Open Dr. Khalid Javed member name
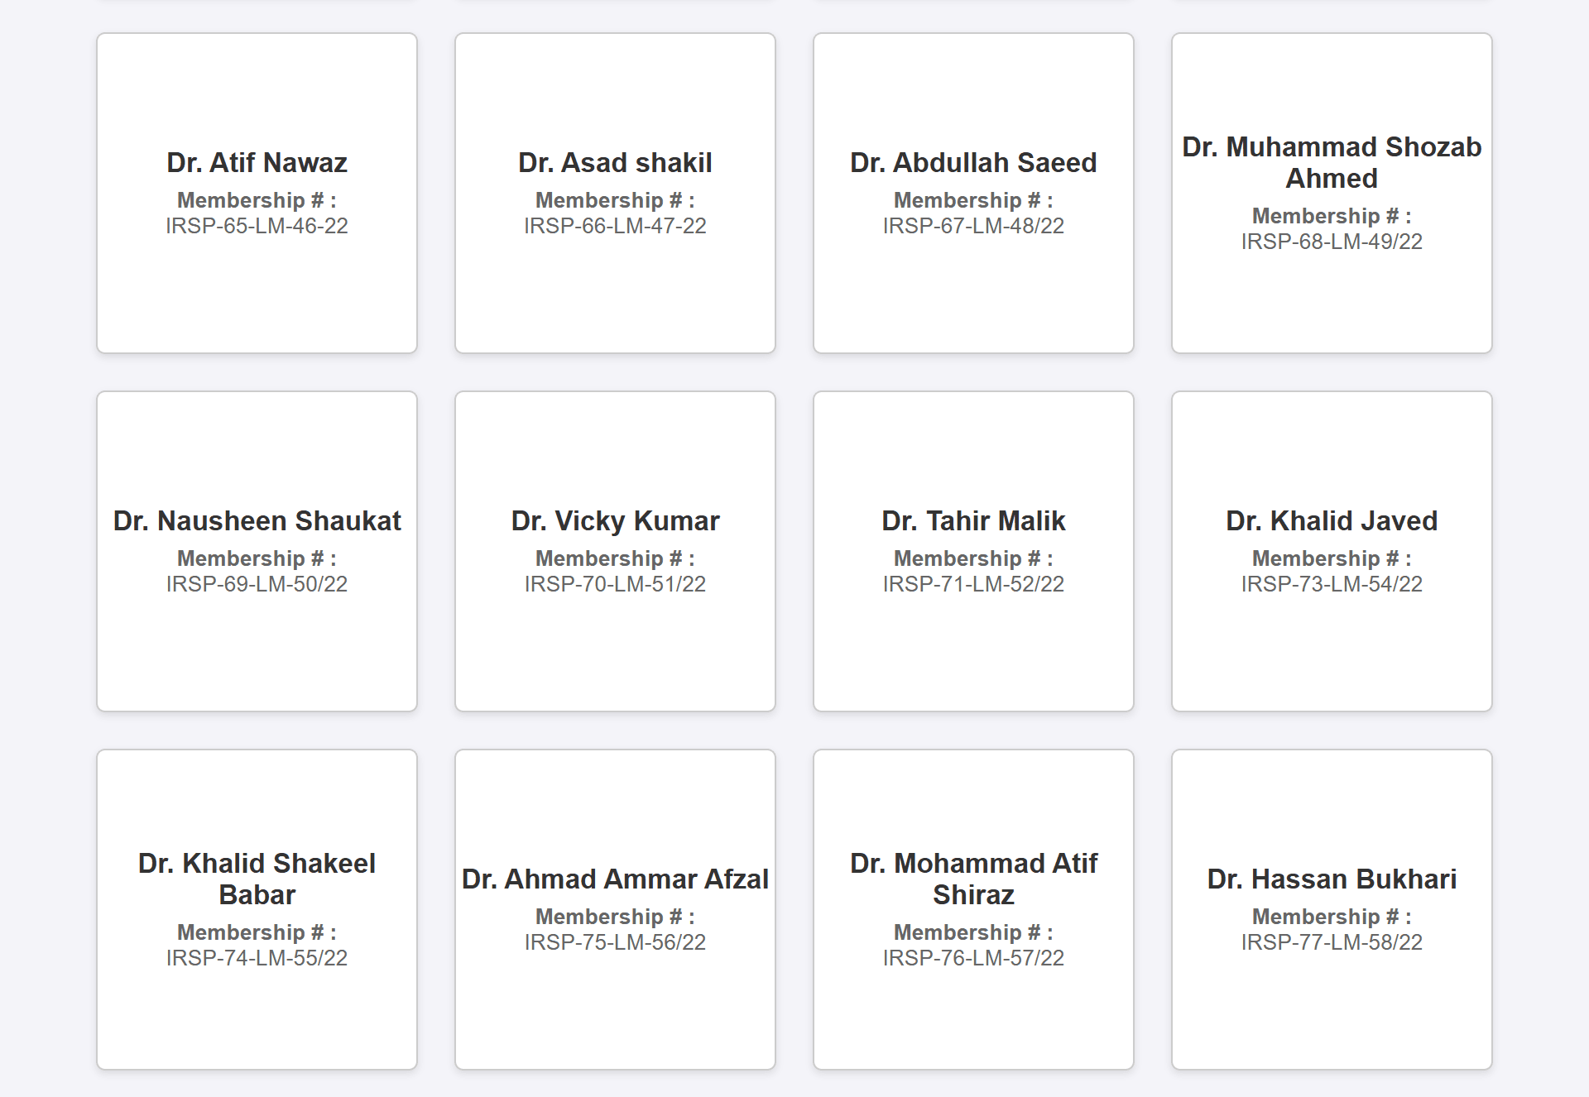This screenshot has height=1097, width=1589. tap(1332, 521)
